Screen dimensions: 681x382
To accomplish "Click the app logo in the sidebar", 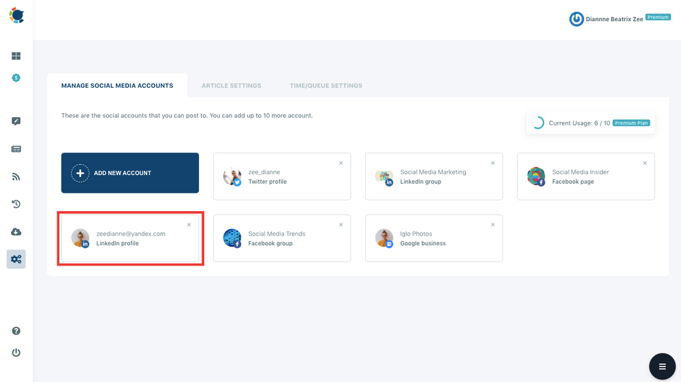I will 16,16.
